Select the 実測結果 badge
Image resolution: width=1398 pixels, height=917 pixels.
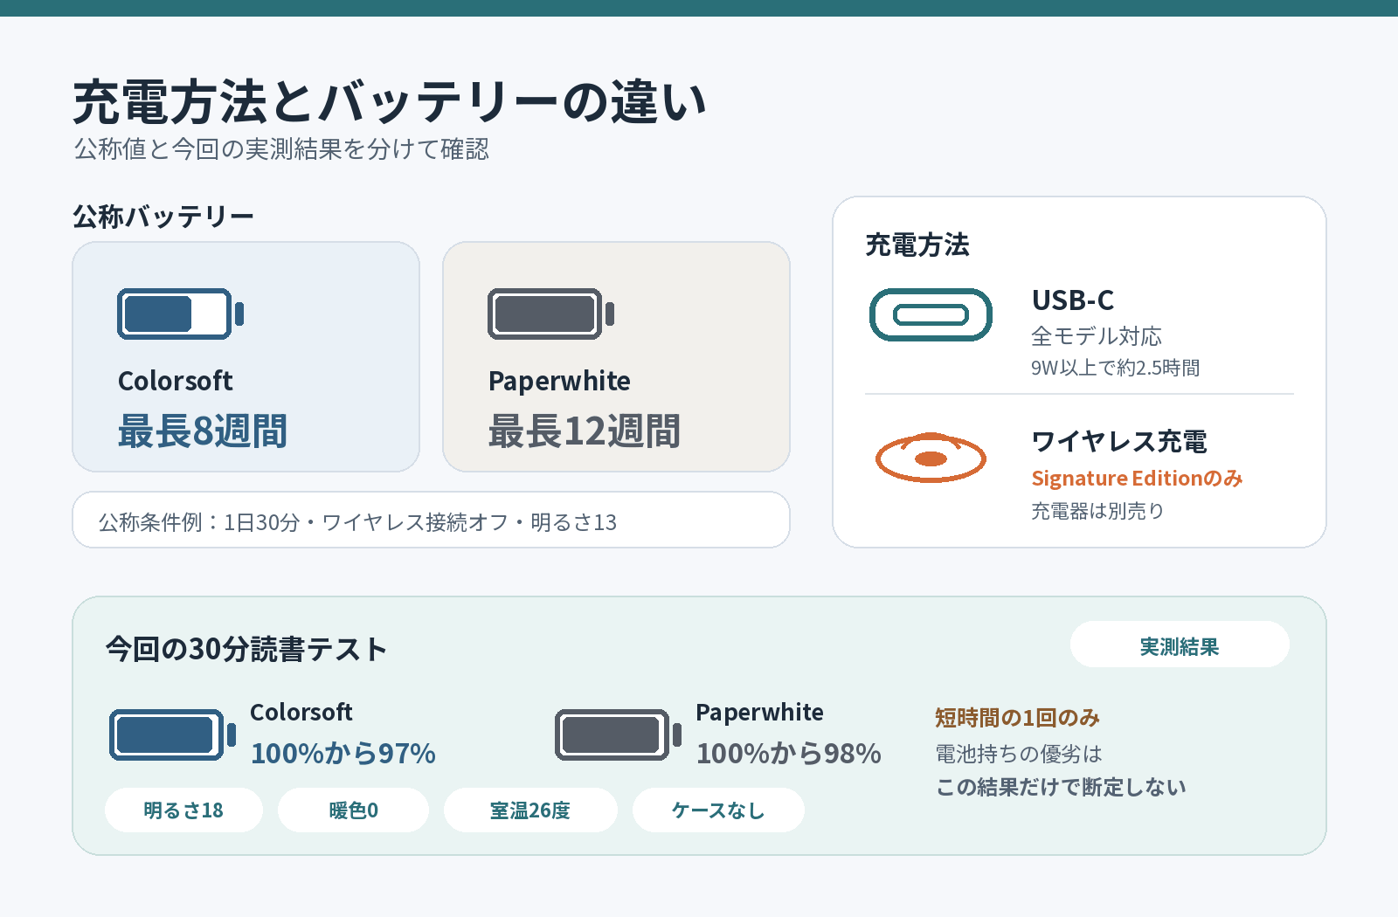tap(1180, 645)
